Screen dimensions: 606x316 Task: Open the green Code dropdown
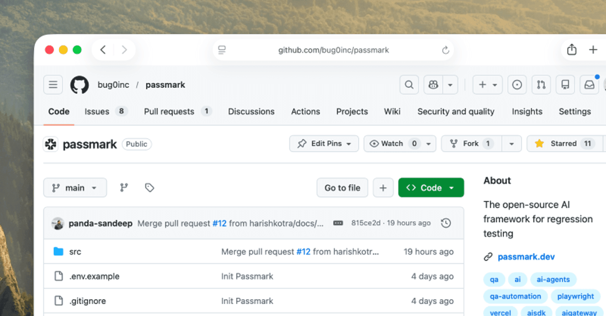(431, 188)
